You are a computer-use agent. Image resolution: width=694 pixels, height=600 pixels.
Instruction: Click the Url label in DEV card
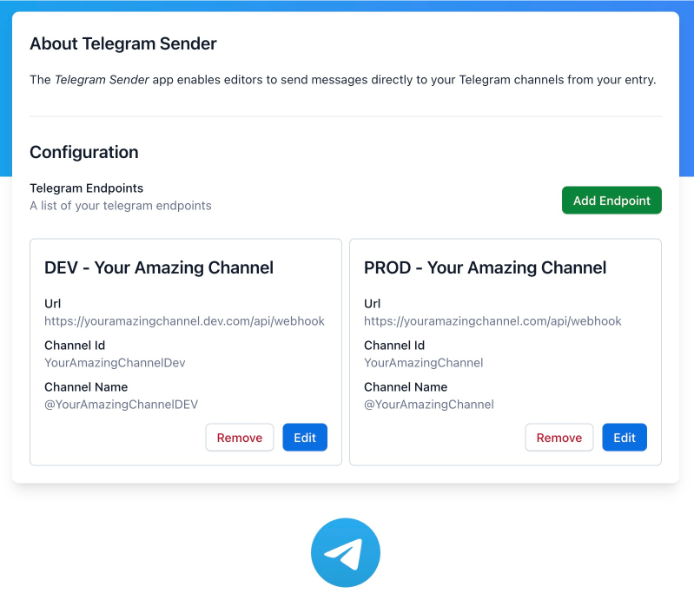click(x=53, y=304)
